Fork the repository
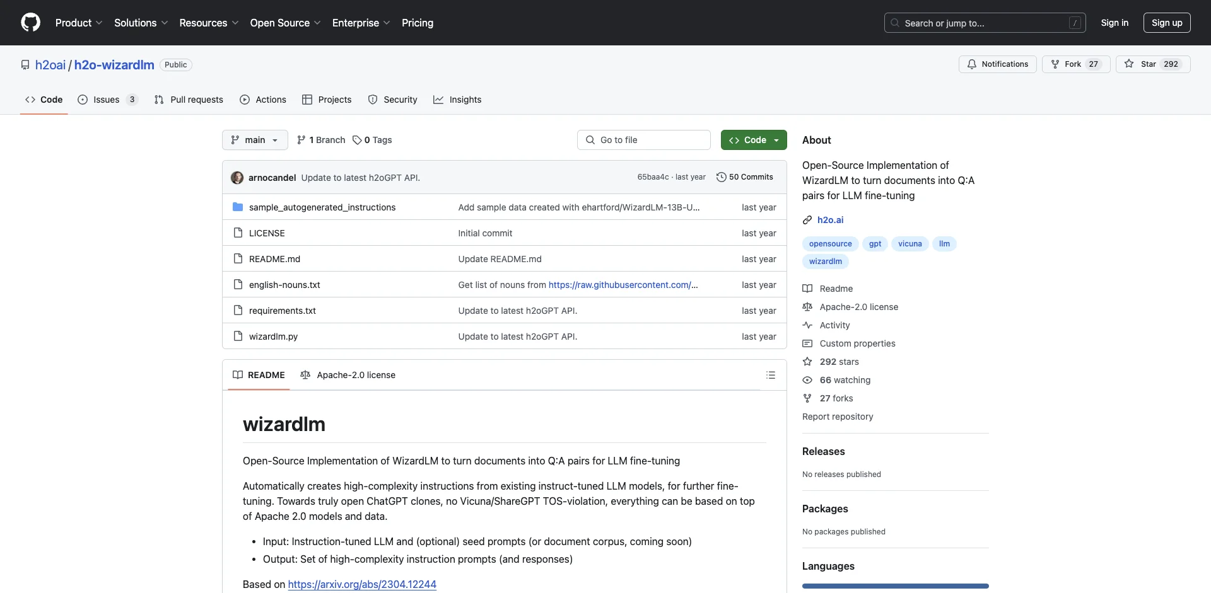 [x=1076, y=64]
